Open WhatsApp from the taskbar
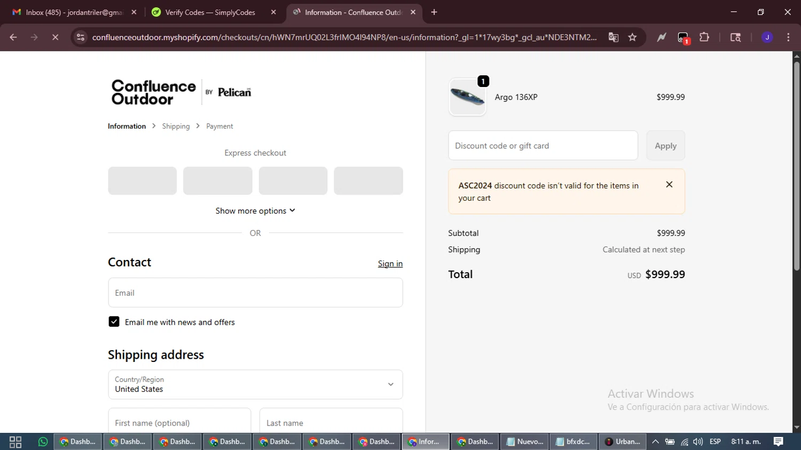 tap(43, 442)
